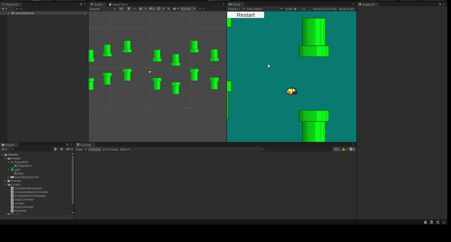The height and width of the screenshot is (242, 451).
Task: Select the Restarter script
Action: (x=19, y=211)
